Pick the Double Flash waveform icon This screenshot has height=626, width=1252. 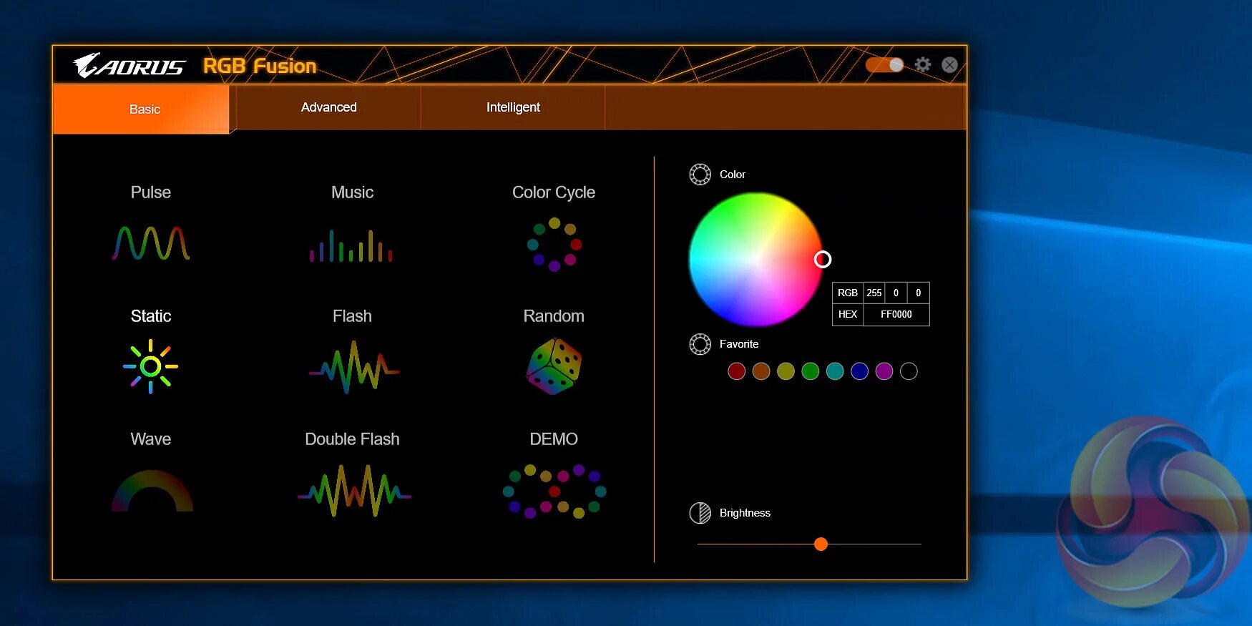[354, 491]
